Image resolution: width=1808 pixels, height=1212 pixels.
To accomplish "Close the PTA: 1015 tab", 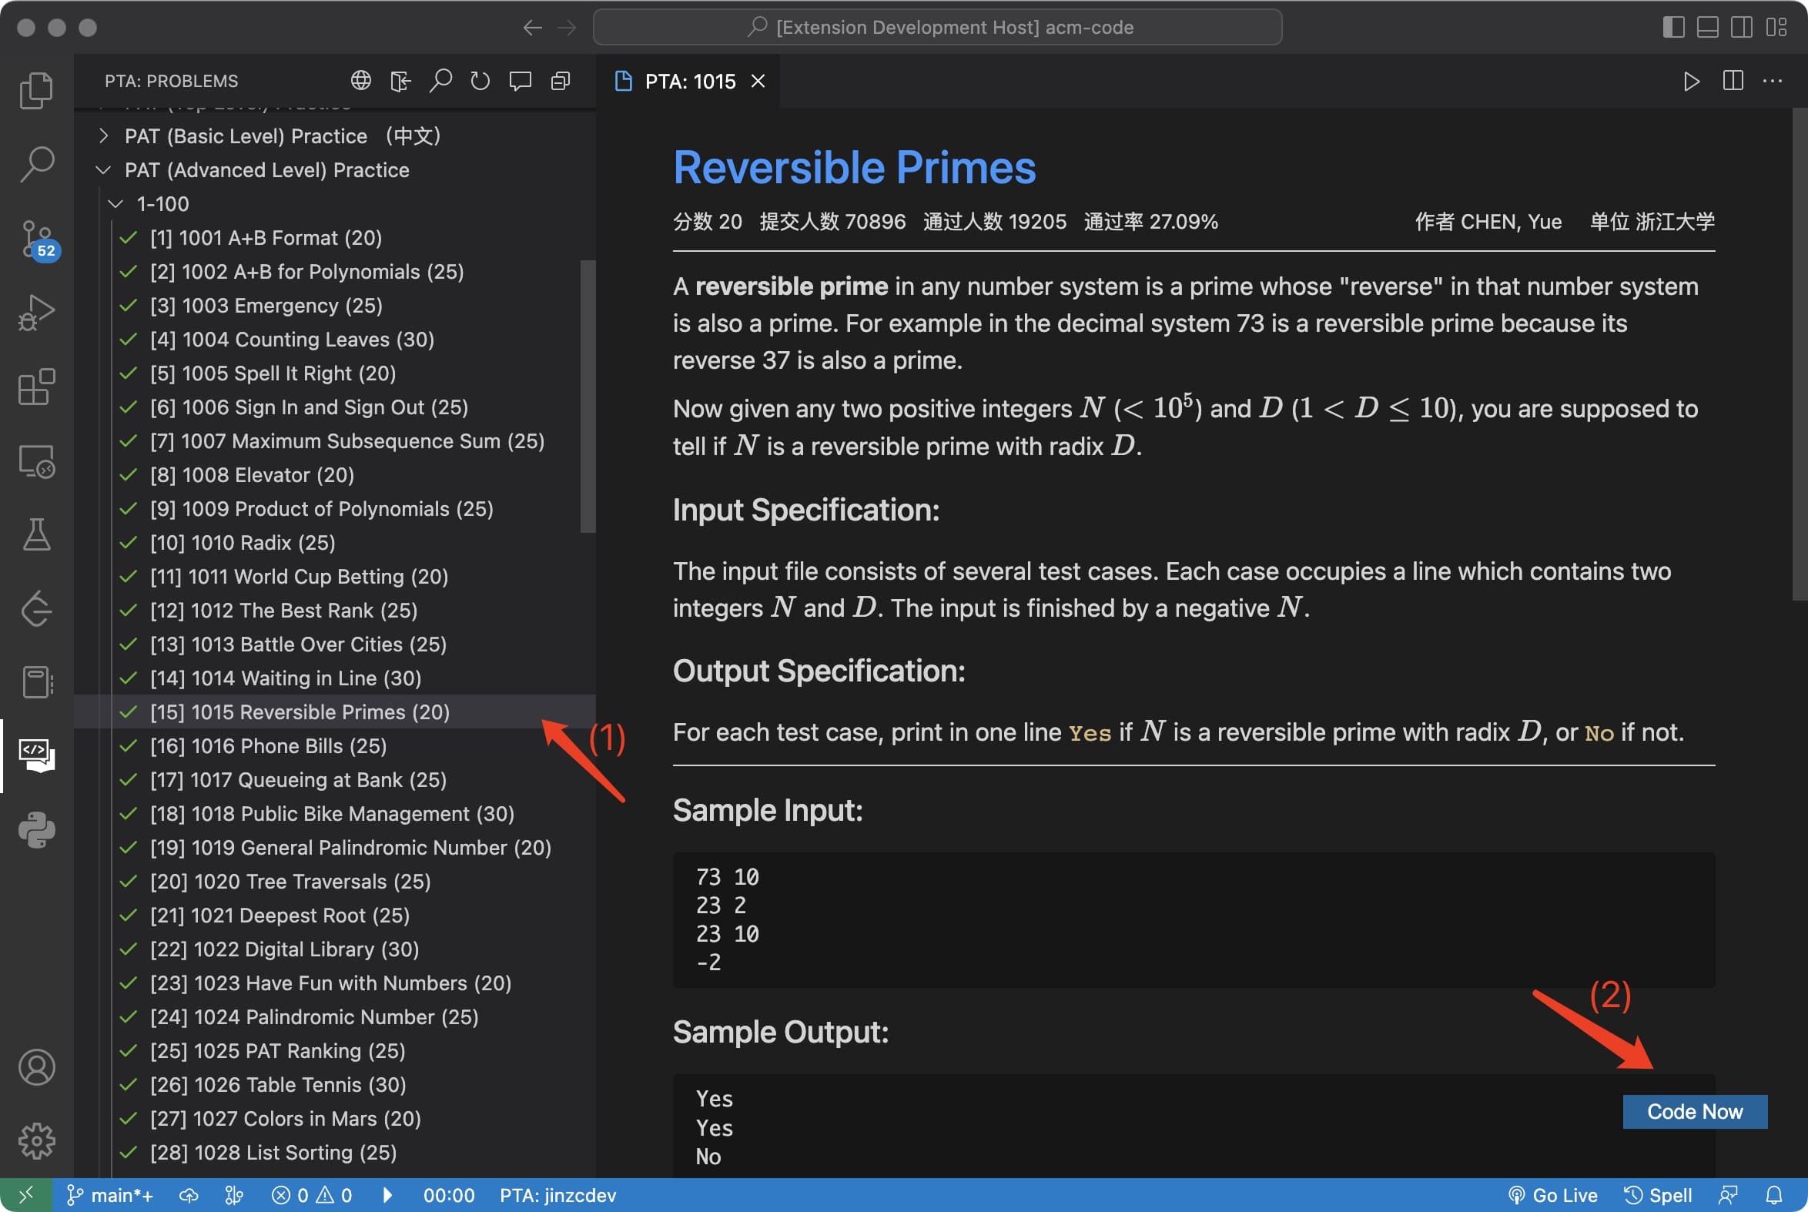I will tap(758, 81).
